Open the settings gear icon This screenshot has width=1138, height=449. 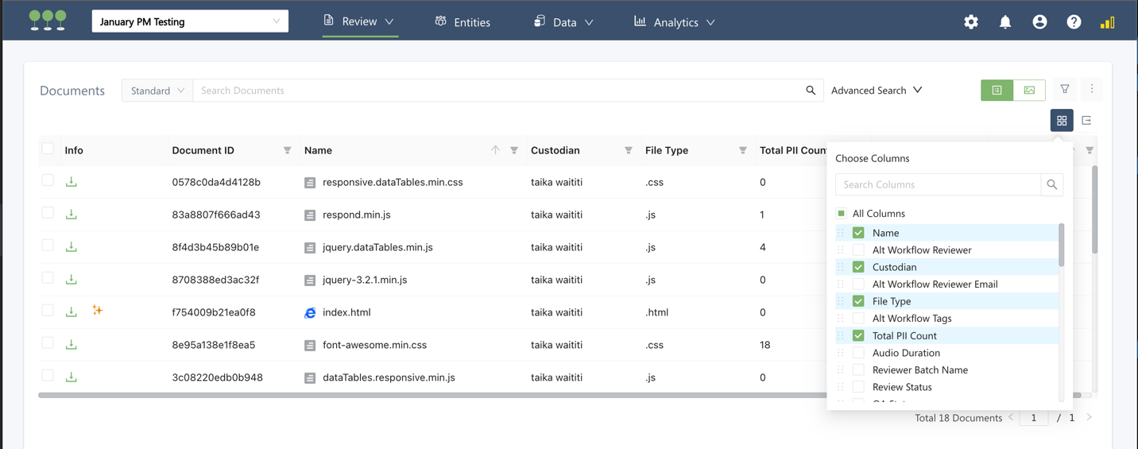point(971,22)
